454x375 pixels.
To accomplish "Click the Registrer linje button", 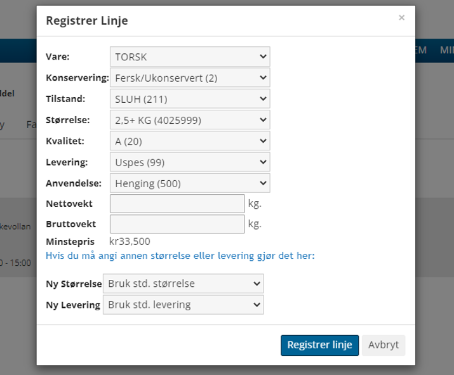I will tap(319, 345).
